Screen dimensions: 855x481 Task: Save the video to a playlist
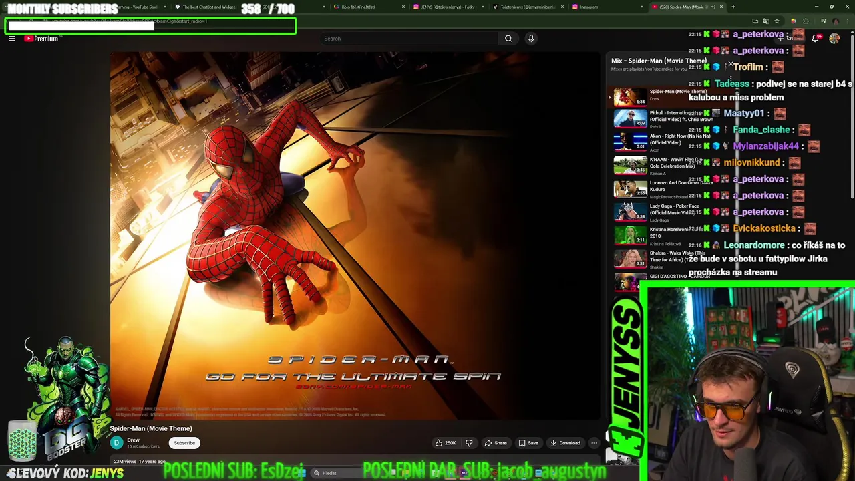point(528,443)
